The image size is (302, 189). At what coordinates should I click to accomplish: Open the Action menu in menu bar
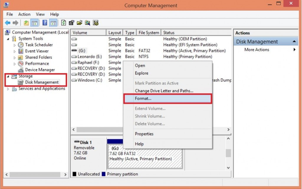coord(24,14)
